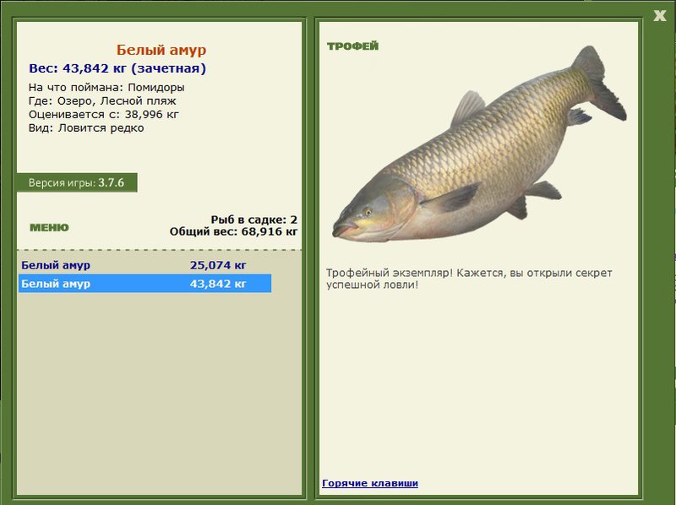Click the Оценивается с: 38,996 кг line

pyautogui.click(x=104, y=114)
